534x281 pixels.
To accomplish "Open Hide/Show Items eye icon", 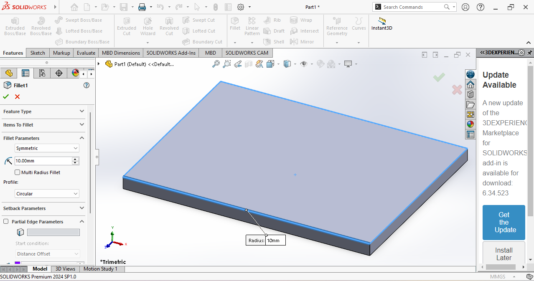I will point(304,64).
